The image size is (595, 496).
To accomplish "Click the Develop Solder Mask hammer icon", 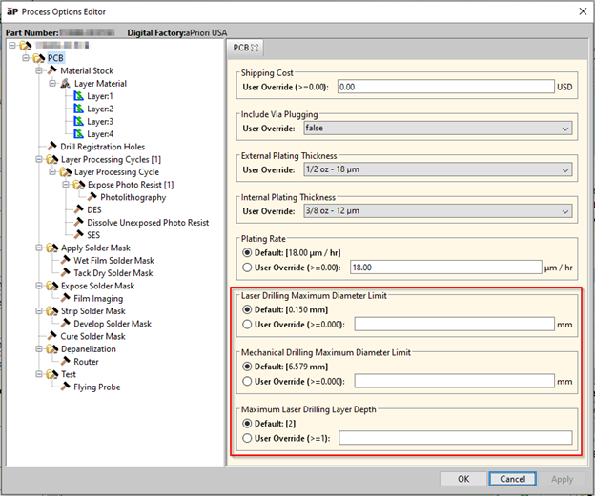I will (x=65, y=324).
